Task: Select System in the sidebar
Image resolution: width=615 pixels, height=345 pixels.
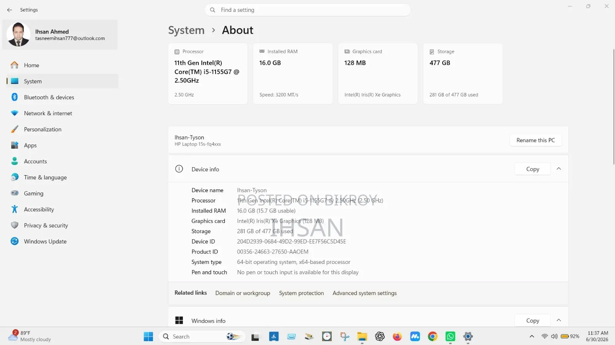Action: tap(62, 81)
